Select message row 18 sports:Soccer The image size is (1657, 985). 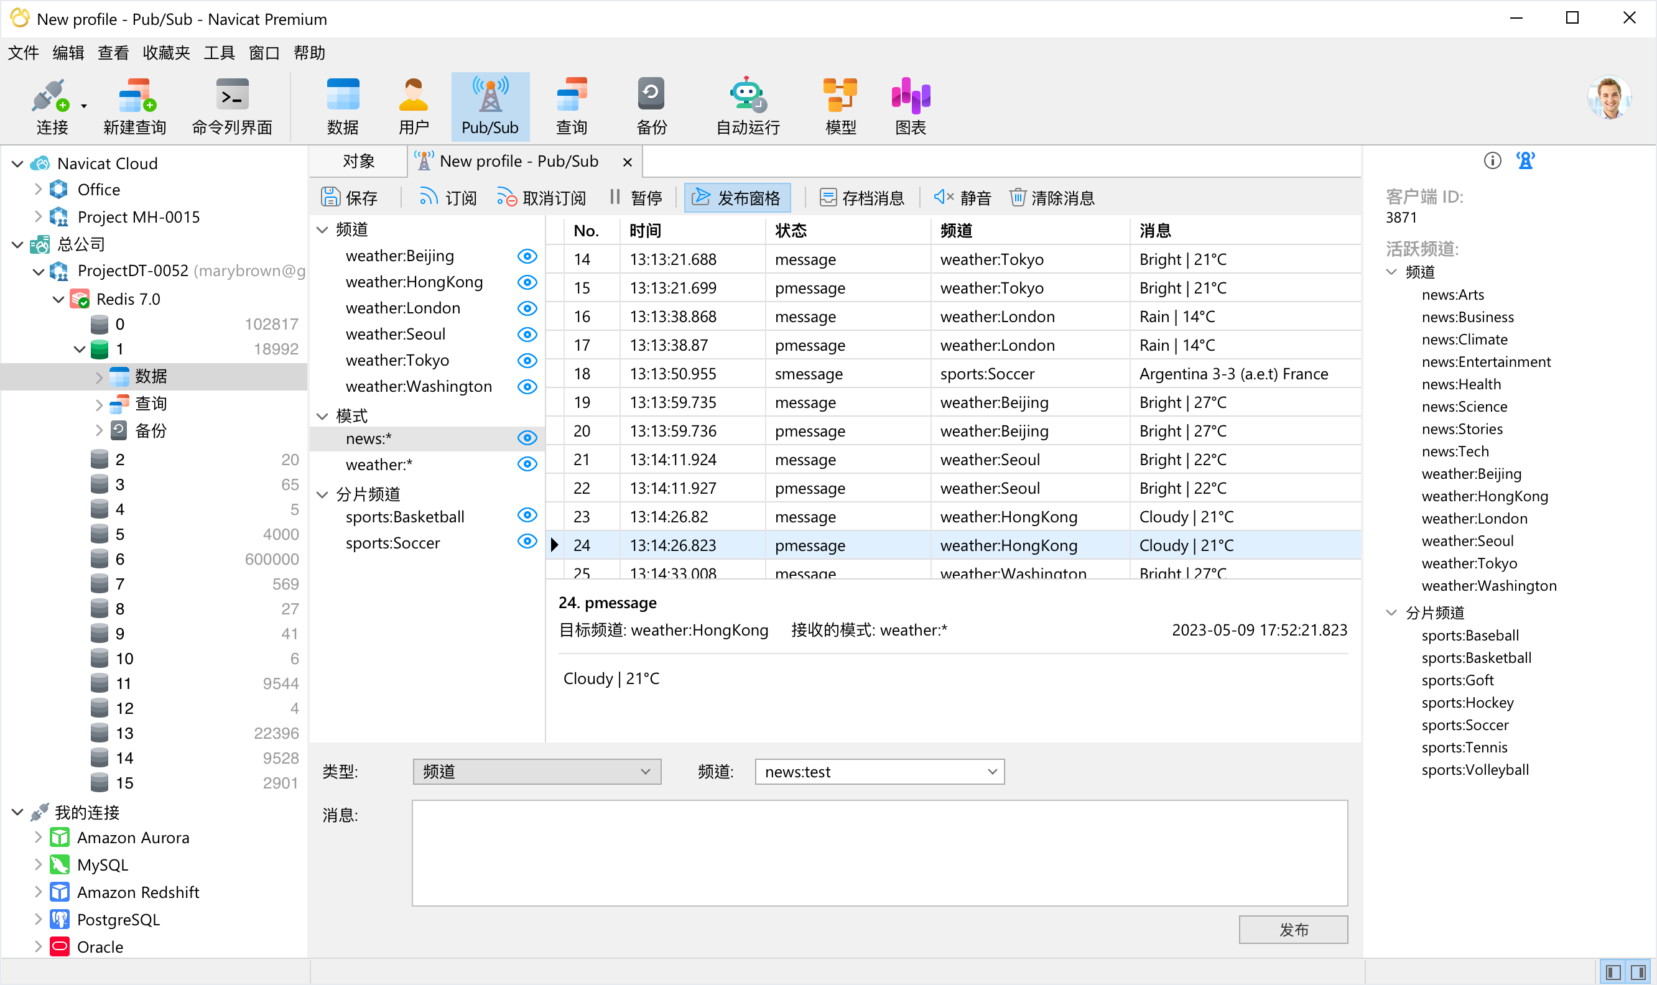tap(954, 374)
